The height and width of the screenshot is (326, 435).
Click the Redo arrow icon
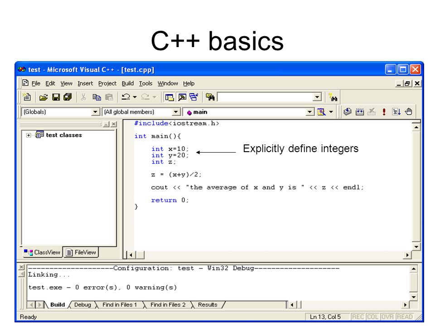[x=145, y=97]
